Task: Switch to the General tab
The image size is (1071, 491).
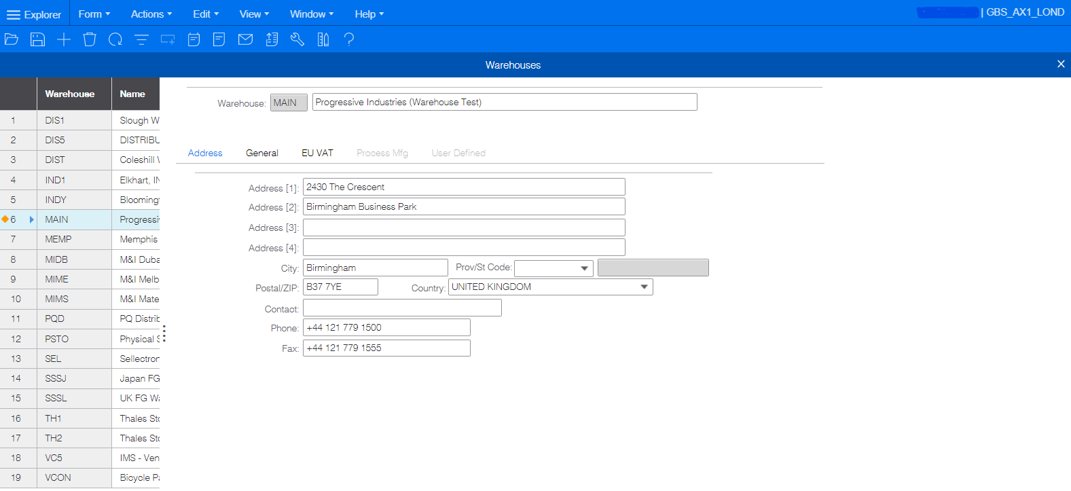Action: 262,153
